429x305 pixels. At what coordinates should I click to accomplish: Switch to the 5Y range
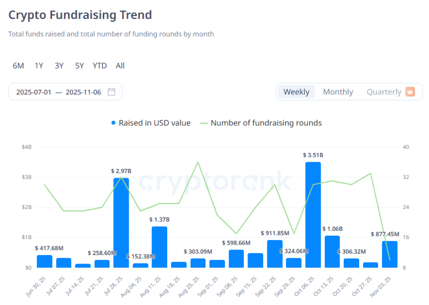(79, 66)
